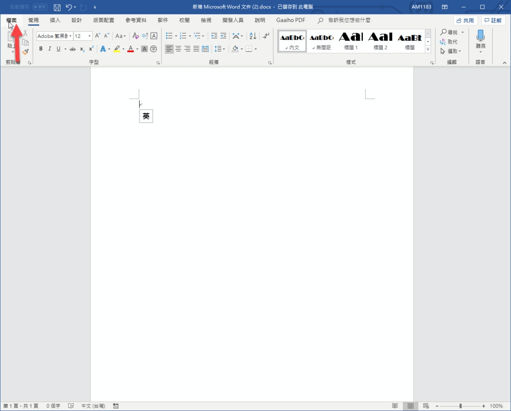This screenshot has height=411, width=511.
Task: Apply the yellow text highlight color
Action: tap(117, 49)
